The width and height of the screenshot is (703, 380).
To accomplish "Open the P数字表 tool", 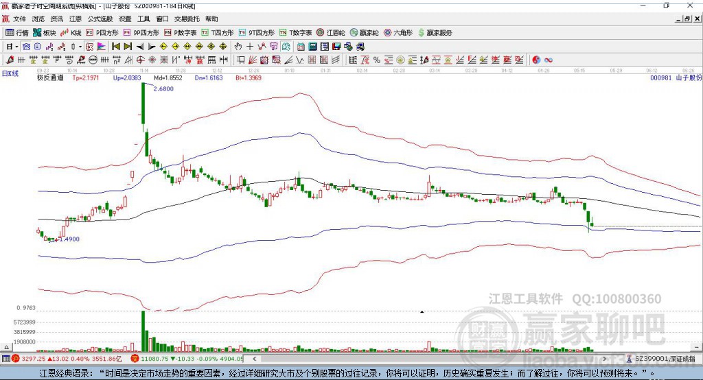I will click(x=181, y=33).
